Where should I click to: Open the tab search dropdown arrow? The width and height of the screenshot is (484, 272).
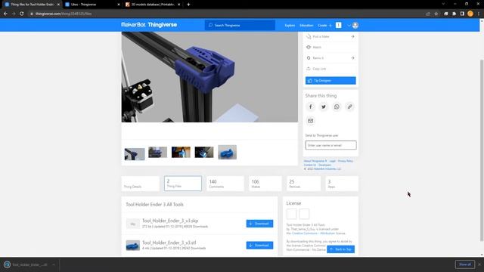click(x=443, y=4)
